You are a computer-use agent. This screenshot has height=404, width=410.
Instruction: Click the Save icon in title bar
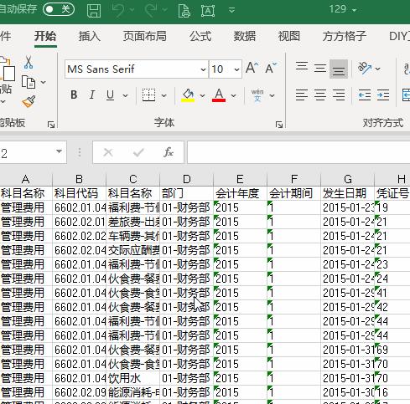point(94,10)
